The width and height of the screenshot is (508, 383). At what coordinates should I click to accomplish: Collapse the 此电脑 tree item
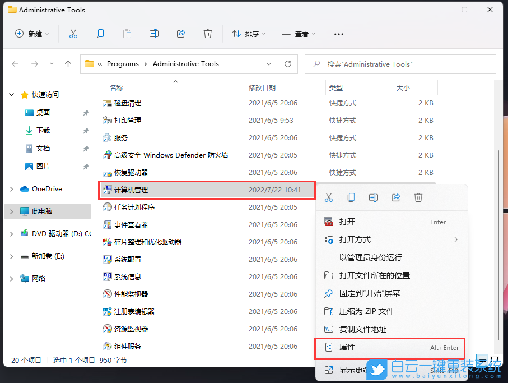[11, 211]
